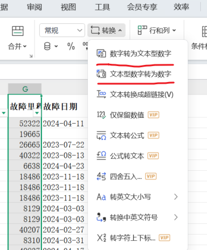The width and height of the screenshot is (207, 250).
Task: Collapse the 转换 dropdown button
Action: point(106,30)
